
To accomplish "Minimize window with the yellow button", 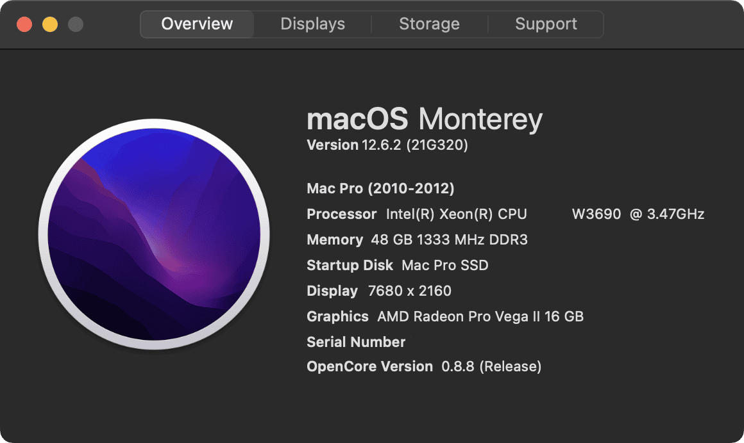I will tap(50, 24).
